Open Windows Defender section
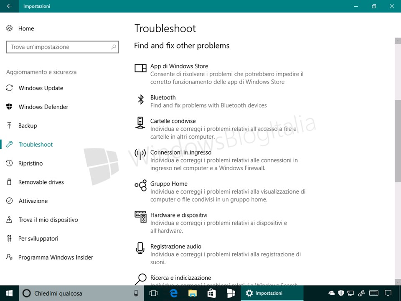The image size is (401, 301). pyautogui.click(x=43, y=107)
